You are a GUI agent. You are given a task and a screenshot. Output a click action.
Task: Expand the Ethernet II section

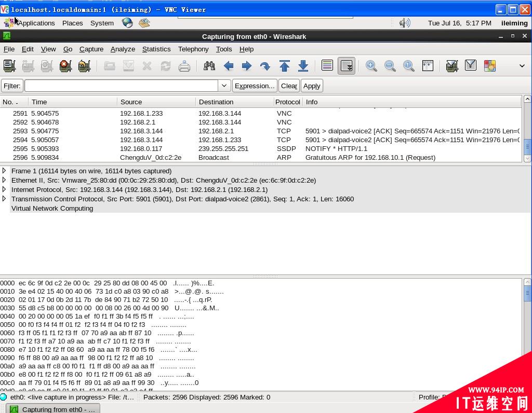click(x=4, y=180)
